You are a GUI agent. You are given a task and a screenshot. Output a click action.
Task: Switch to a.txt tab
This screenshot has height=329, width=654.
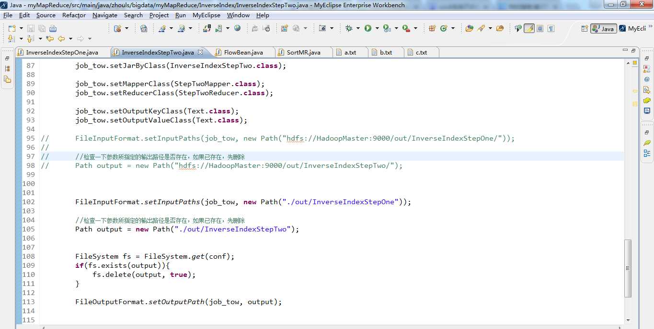click(350, 53)
